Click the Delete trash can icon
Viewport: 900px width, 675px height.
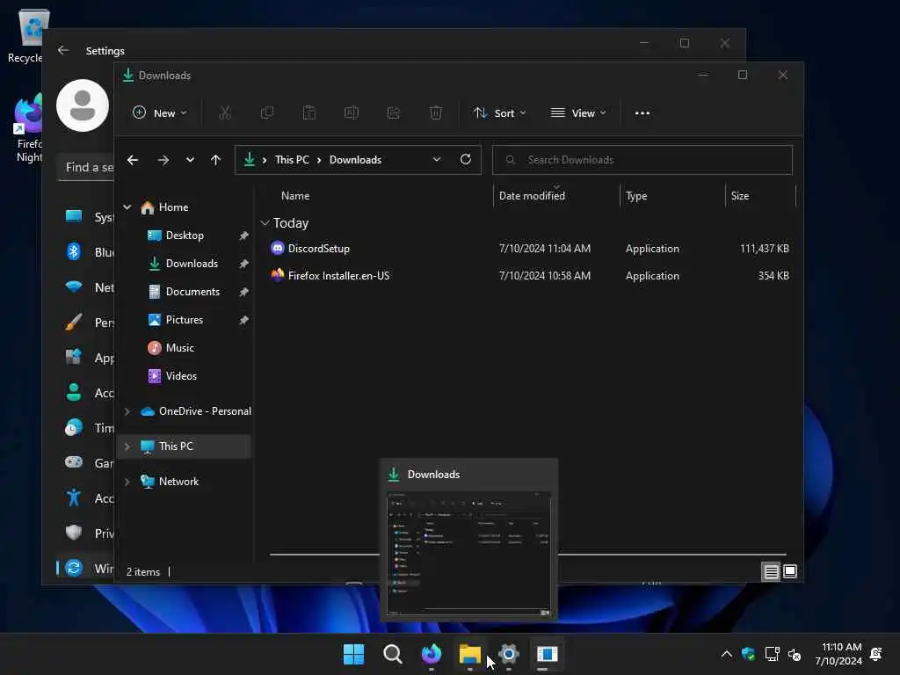tap(436, 113)
